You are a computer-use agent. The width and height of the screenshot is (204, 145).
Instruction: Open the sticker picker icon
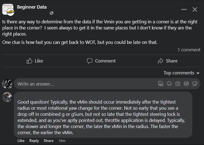pos(195,84)
